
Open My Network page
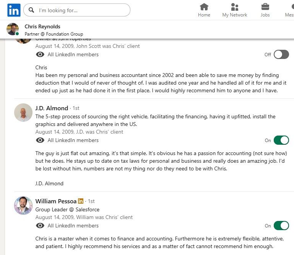click(x=234, y=10)
